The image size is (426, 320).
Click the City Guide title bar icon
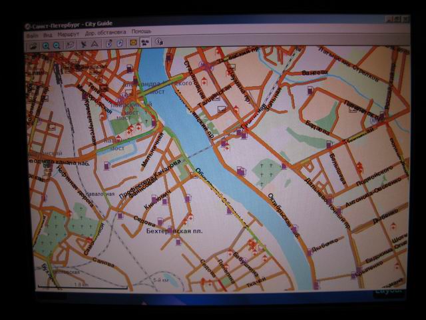pos(28,25)
